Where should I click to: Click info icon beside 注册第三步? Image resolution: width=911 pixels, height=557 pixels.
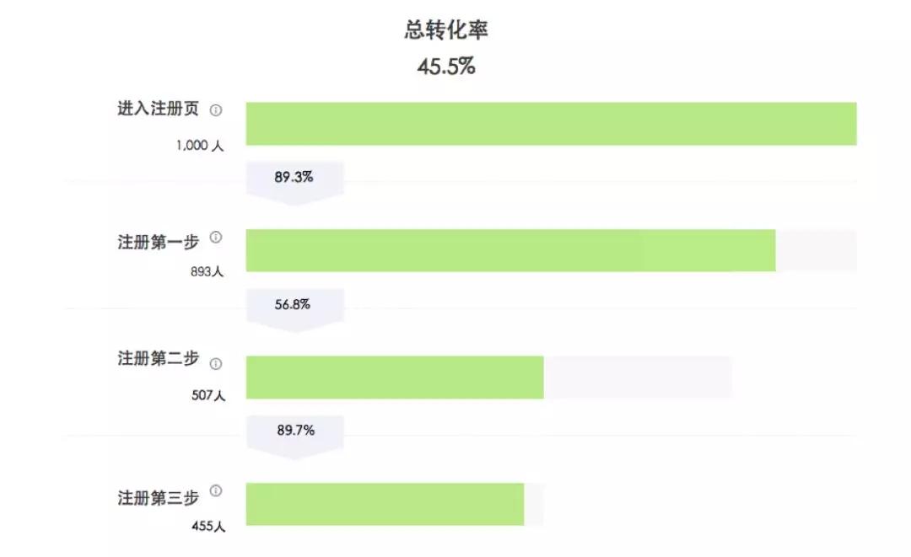click(216, 490)
